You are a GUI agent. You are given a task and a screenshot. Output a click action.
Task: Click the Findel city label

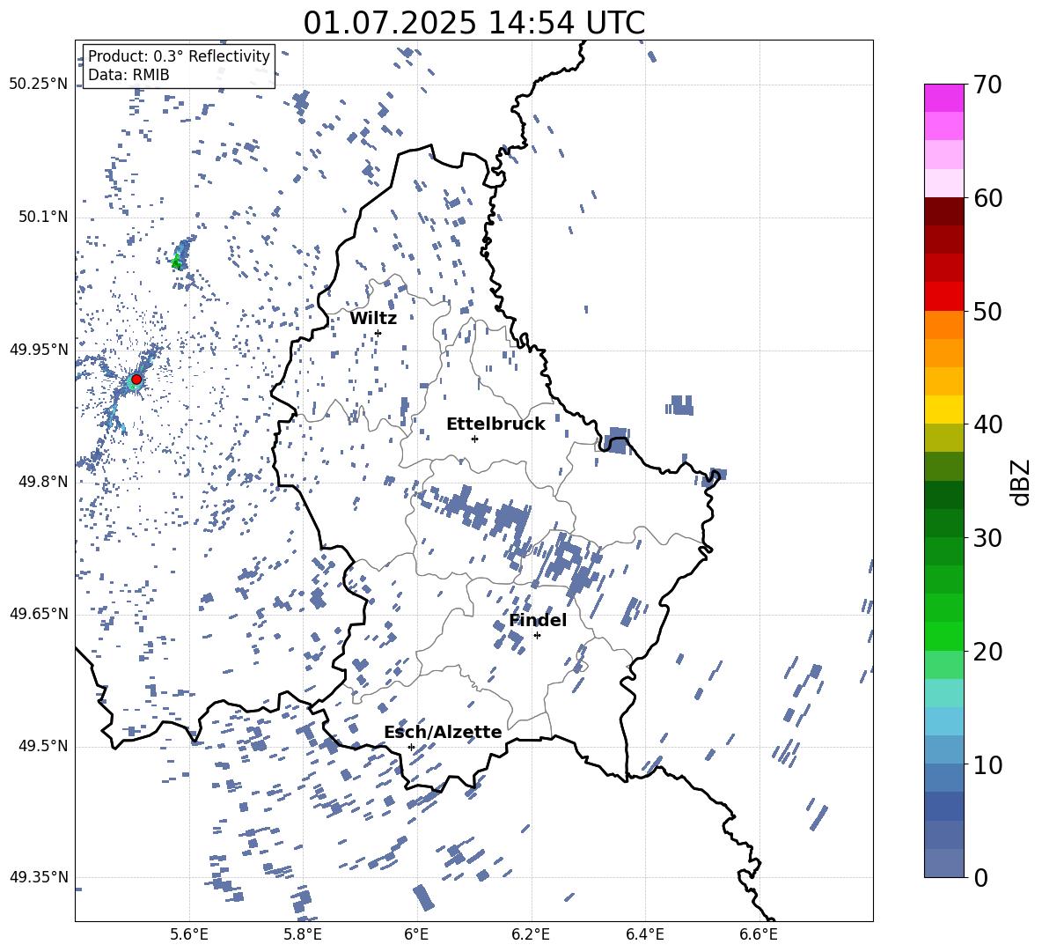coord(538,620)
